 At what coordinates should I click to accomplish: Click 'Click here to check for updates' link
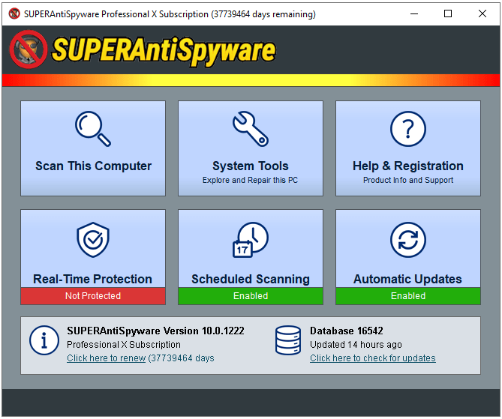coord(373,358)
